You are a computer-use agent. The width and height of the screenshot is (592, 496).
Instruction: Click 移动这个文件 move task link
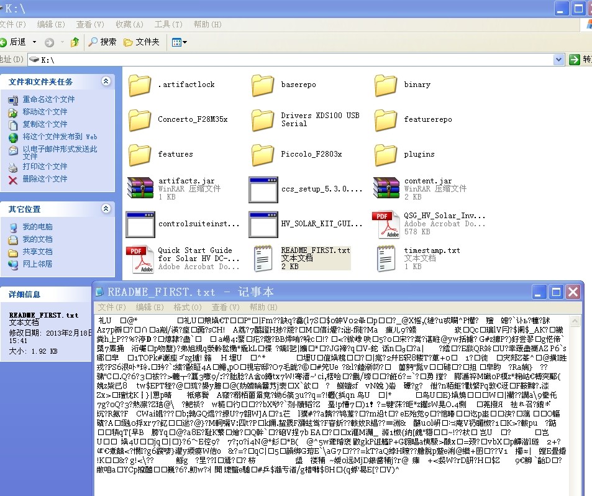tap(45, 112)
